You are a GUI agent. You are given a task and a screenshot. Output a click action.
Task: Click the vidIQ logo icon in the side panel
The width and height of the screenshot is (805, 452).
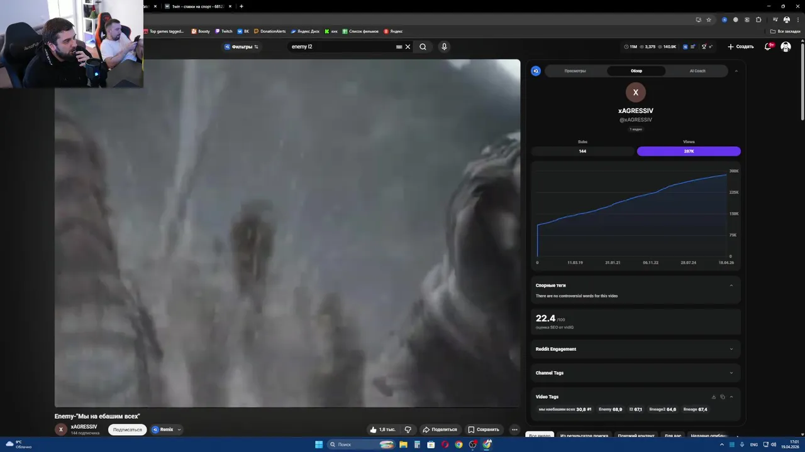click(536, 71)
